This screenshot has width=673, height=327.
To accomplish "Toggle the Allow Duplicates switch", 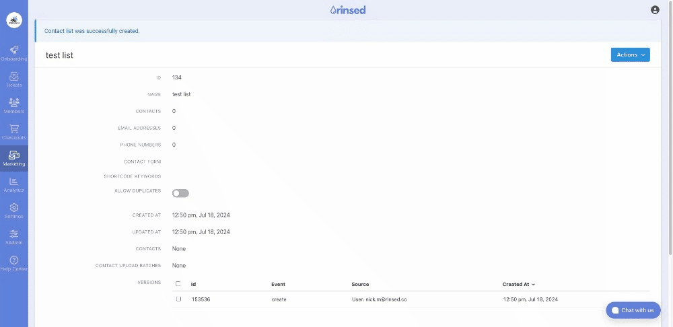I will (x=180, y=194).
